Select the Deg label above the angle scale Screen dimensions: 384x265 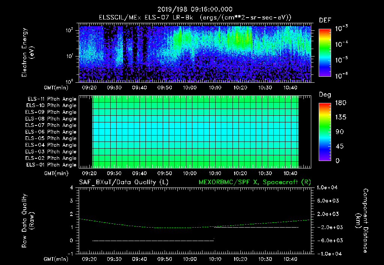[x=325, y=95]
